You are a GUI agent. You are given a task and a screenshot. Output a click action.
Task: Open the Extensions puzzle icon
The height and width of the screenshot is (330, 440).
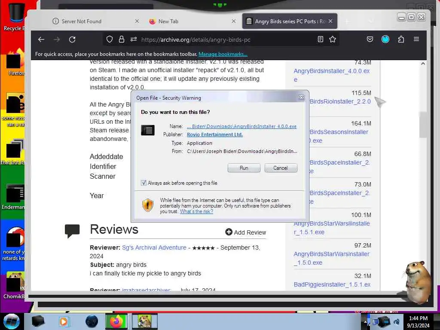click(401, 40)
